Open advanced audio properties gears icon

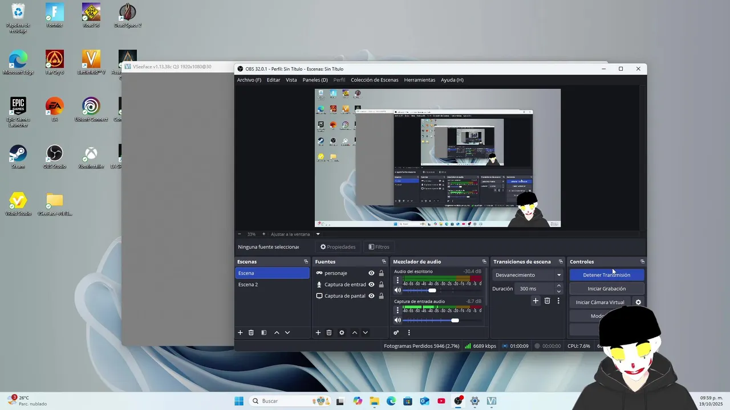(396, 333)
